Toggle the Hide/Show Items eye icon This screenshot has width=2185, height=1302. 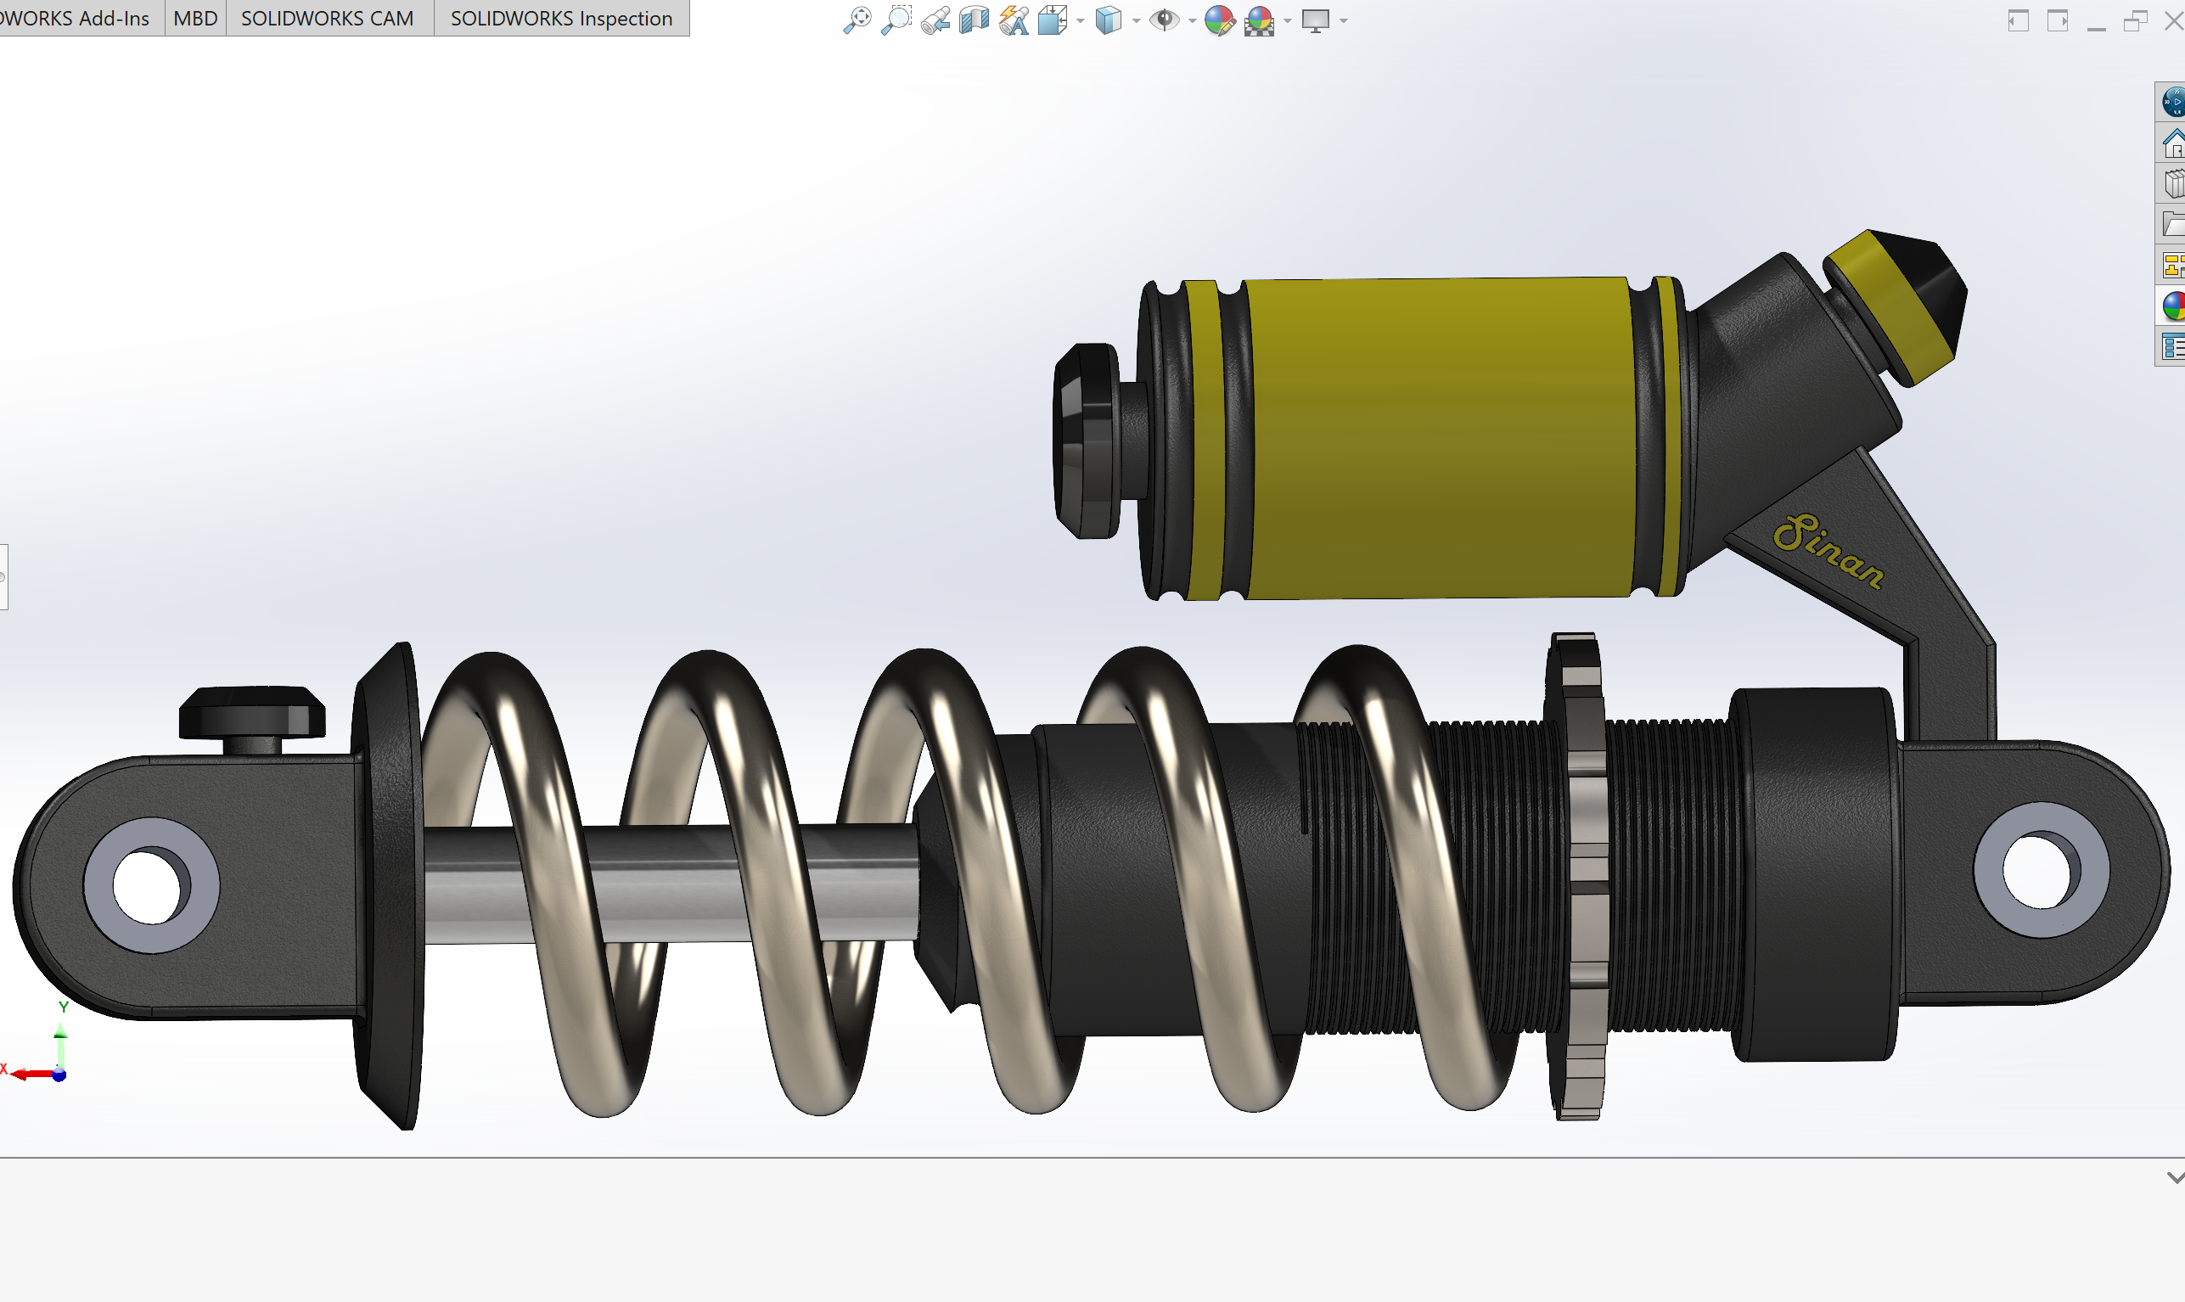(1165, 20)
